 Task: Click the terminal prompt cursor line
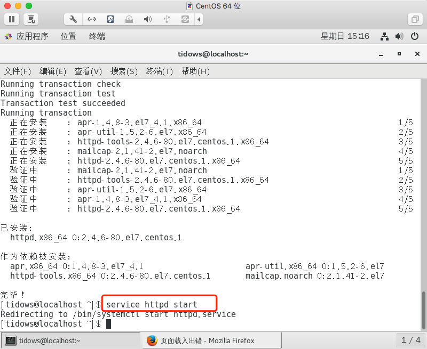coord(56,324)
